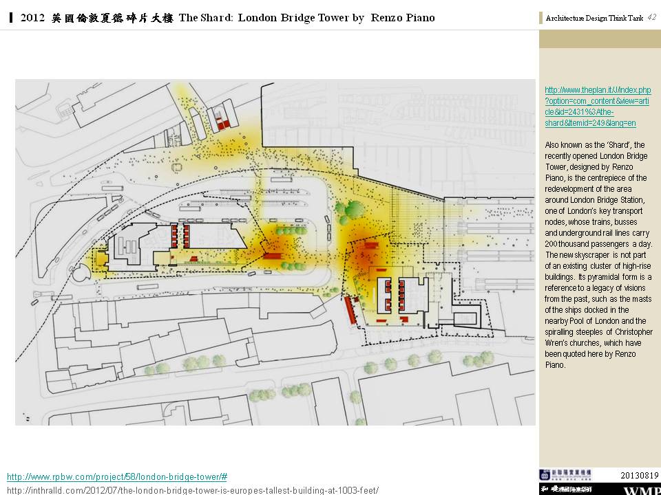661x495 pixels.
Task: Click the black Chinese architect firm banner
Action: coord(566,489)
